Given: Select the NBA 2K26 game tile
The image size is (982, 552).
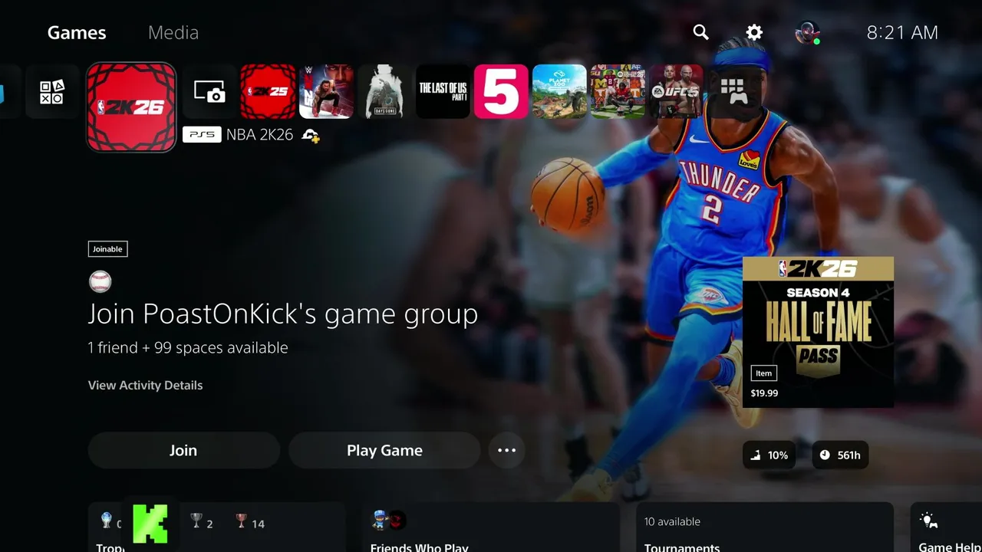Looking at the screenshot, I should [131, 107].
